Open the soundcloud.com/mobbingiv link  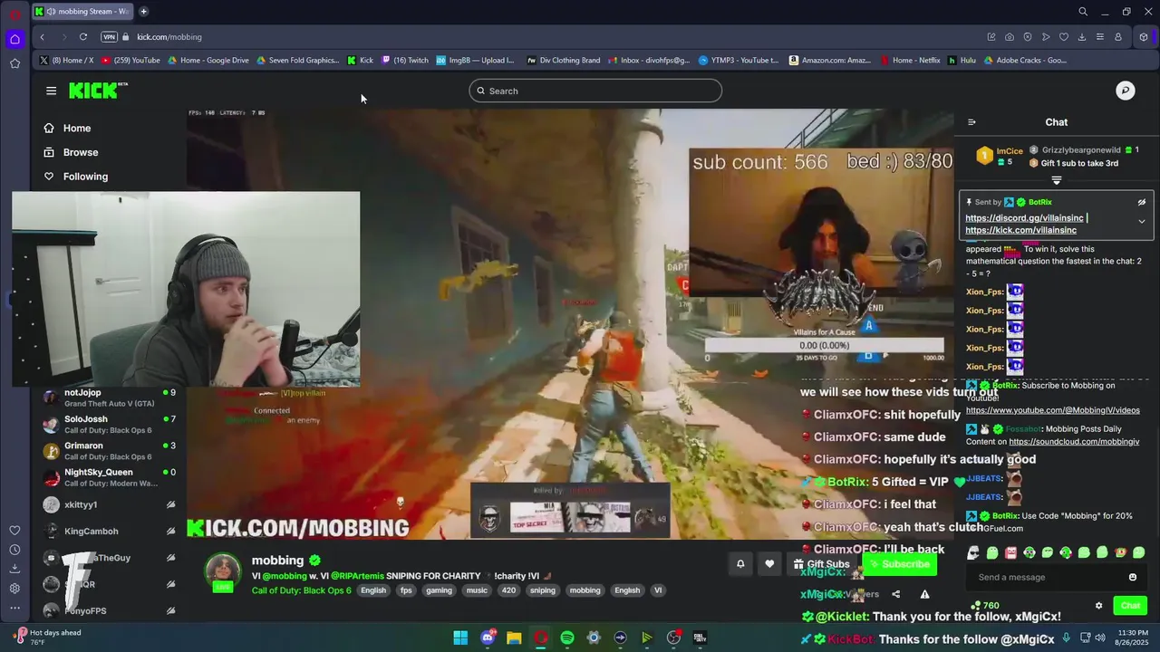point(1074,442)
